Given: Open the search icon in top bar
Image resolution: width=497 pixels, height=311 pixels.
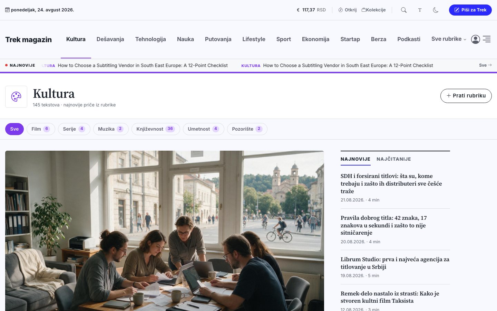Looking at the screenshot, I should point(403,10).
